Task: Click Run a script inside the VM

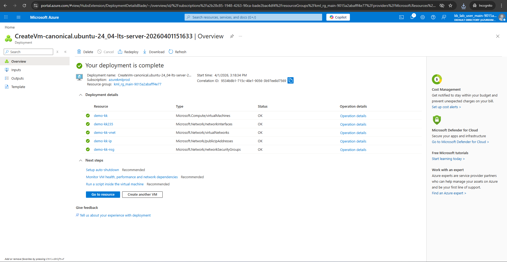Action: click(x=115, y=184)
